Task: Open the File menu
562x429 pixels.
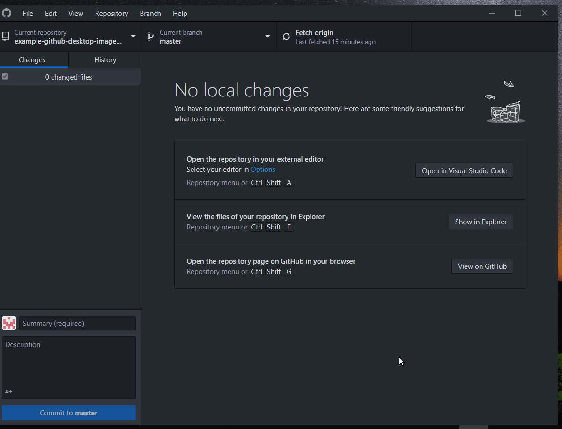Action: (x=28, y=13)
